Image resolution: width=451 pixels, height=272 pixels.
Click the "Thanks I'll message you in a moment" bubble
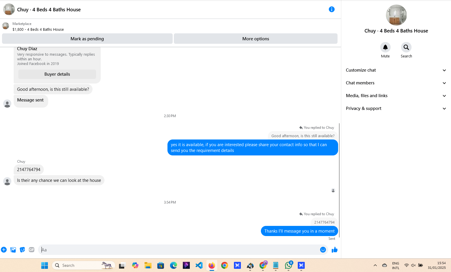point(300,231)
